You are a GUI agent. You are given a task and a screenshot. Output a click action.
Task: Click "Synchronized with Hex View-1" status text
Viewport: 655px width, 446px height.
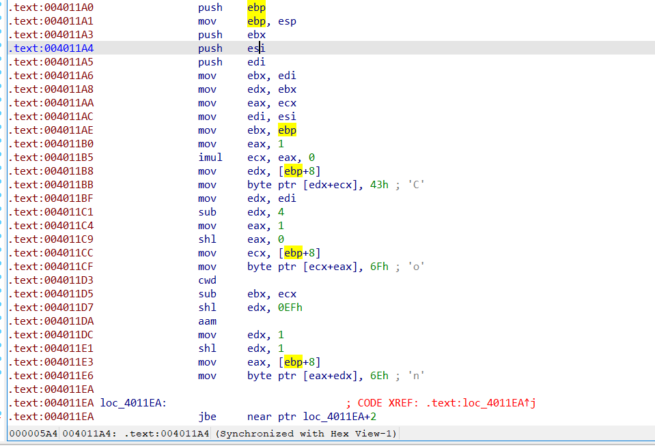306,434
